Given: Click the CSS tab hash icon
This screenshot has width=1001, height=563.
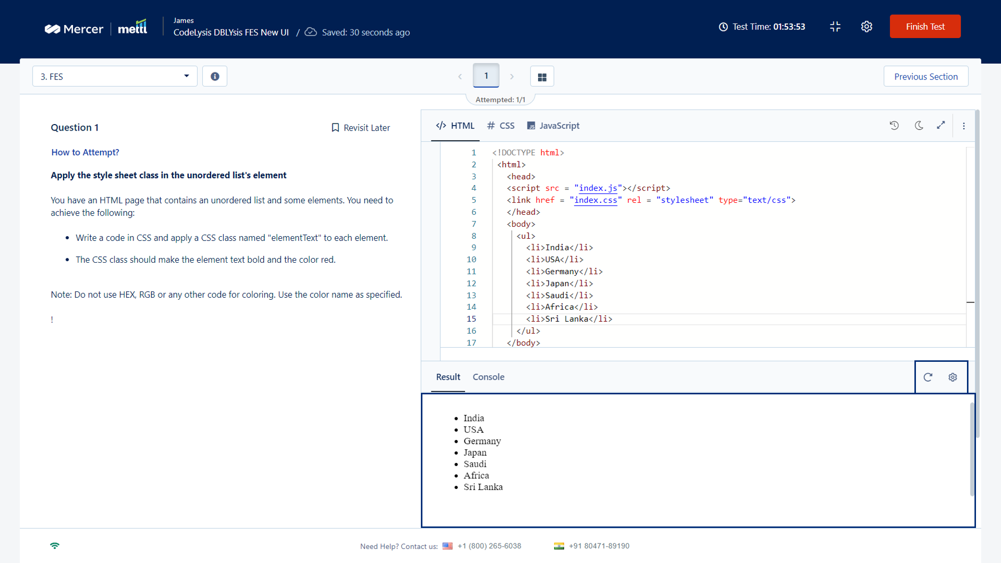Looking at the screenshot, I should click(491, 126).
